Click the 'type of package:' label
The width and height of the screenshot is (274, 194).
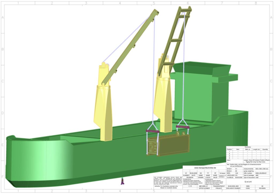249,175
